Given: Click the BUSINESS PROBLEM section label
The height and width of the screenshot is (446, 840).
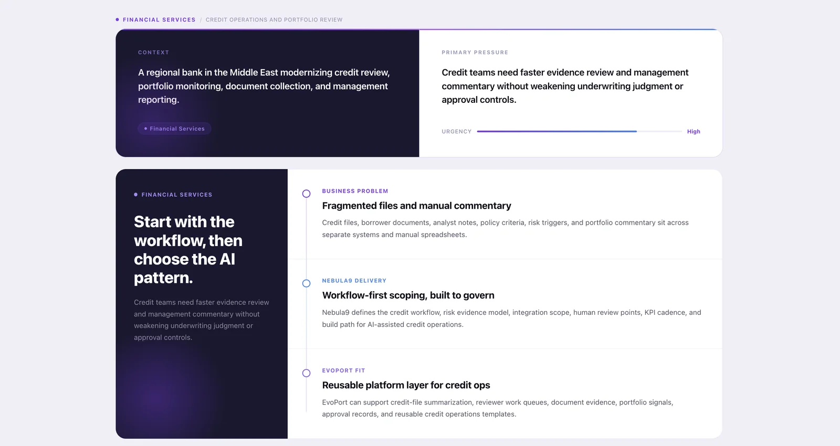Looking at the screenshot, I should tap(355, 191).
